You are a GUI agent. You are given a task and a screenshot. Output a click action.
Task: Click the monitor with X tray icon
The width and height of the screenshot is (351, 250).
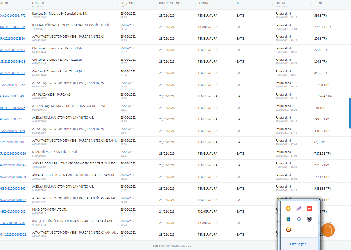(x=309, y=219)
